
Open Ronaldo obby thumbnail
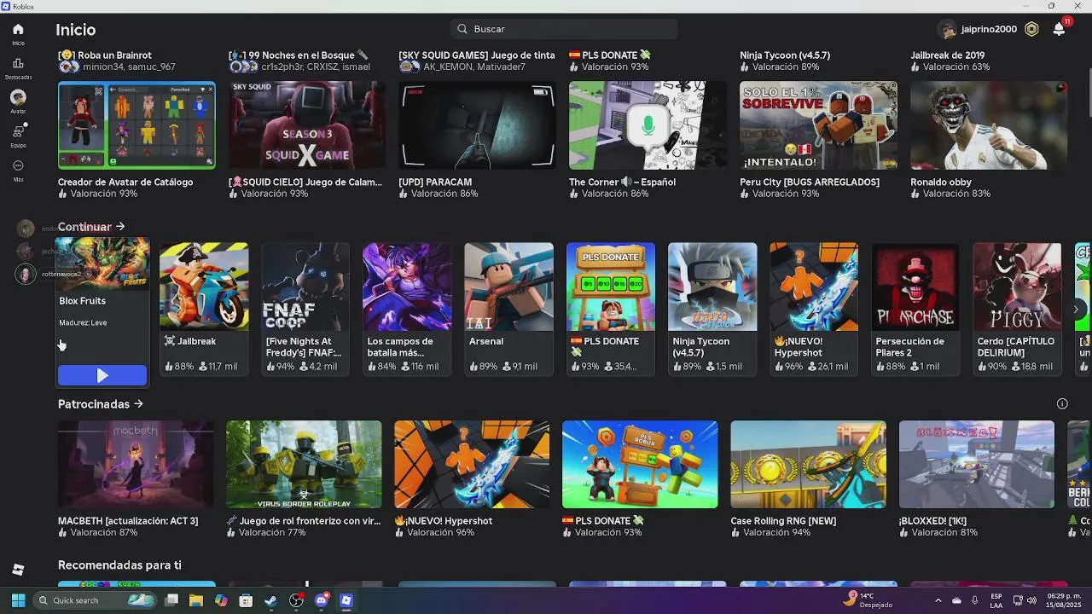tap(989, 125)
